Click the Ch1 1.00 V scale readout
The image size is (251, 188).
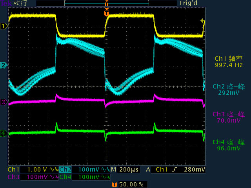[x=37, y=170]
